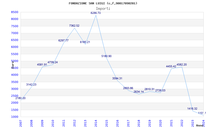Select the 5180.90 data label
The image size is (206, 128).
point(106,56)
